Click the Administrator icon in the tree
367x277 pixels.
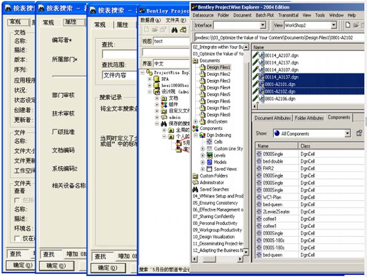[x=195, y=183]
